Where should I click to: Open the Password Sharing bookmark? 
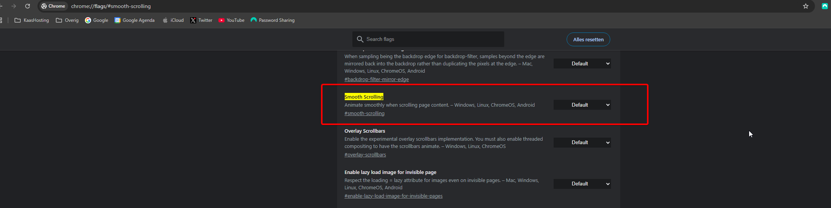point(272,20)
